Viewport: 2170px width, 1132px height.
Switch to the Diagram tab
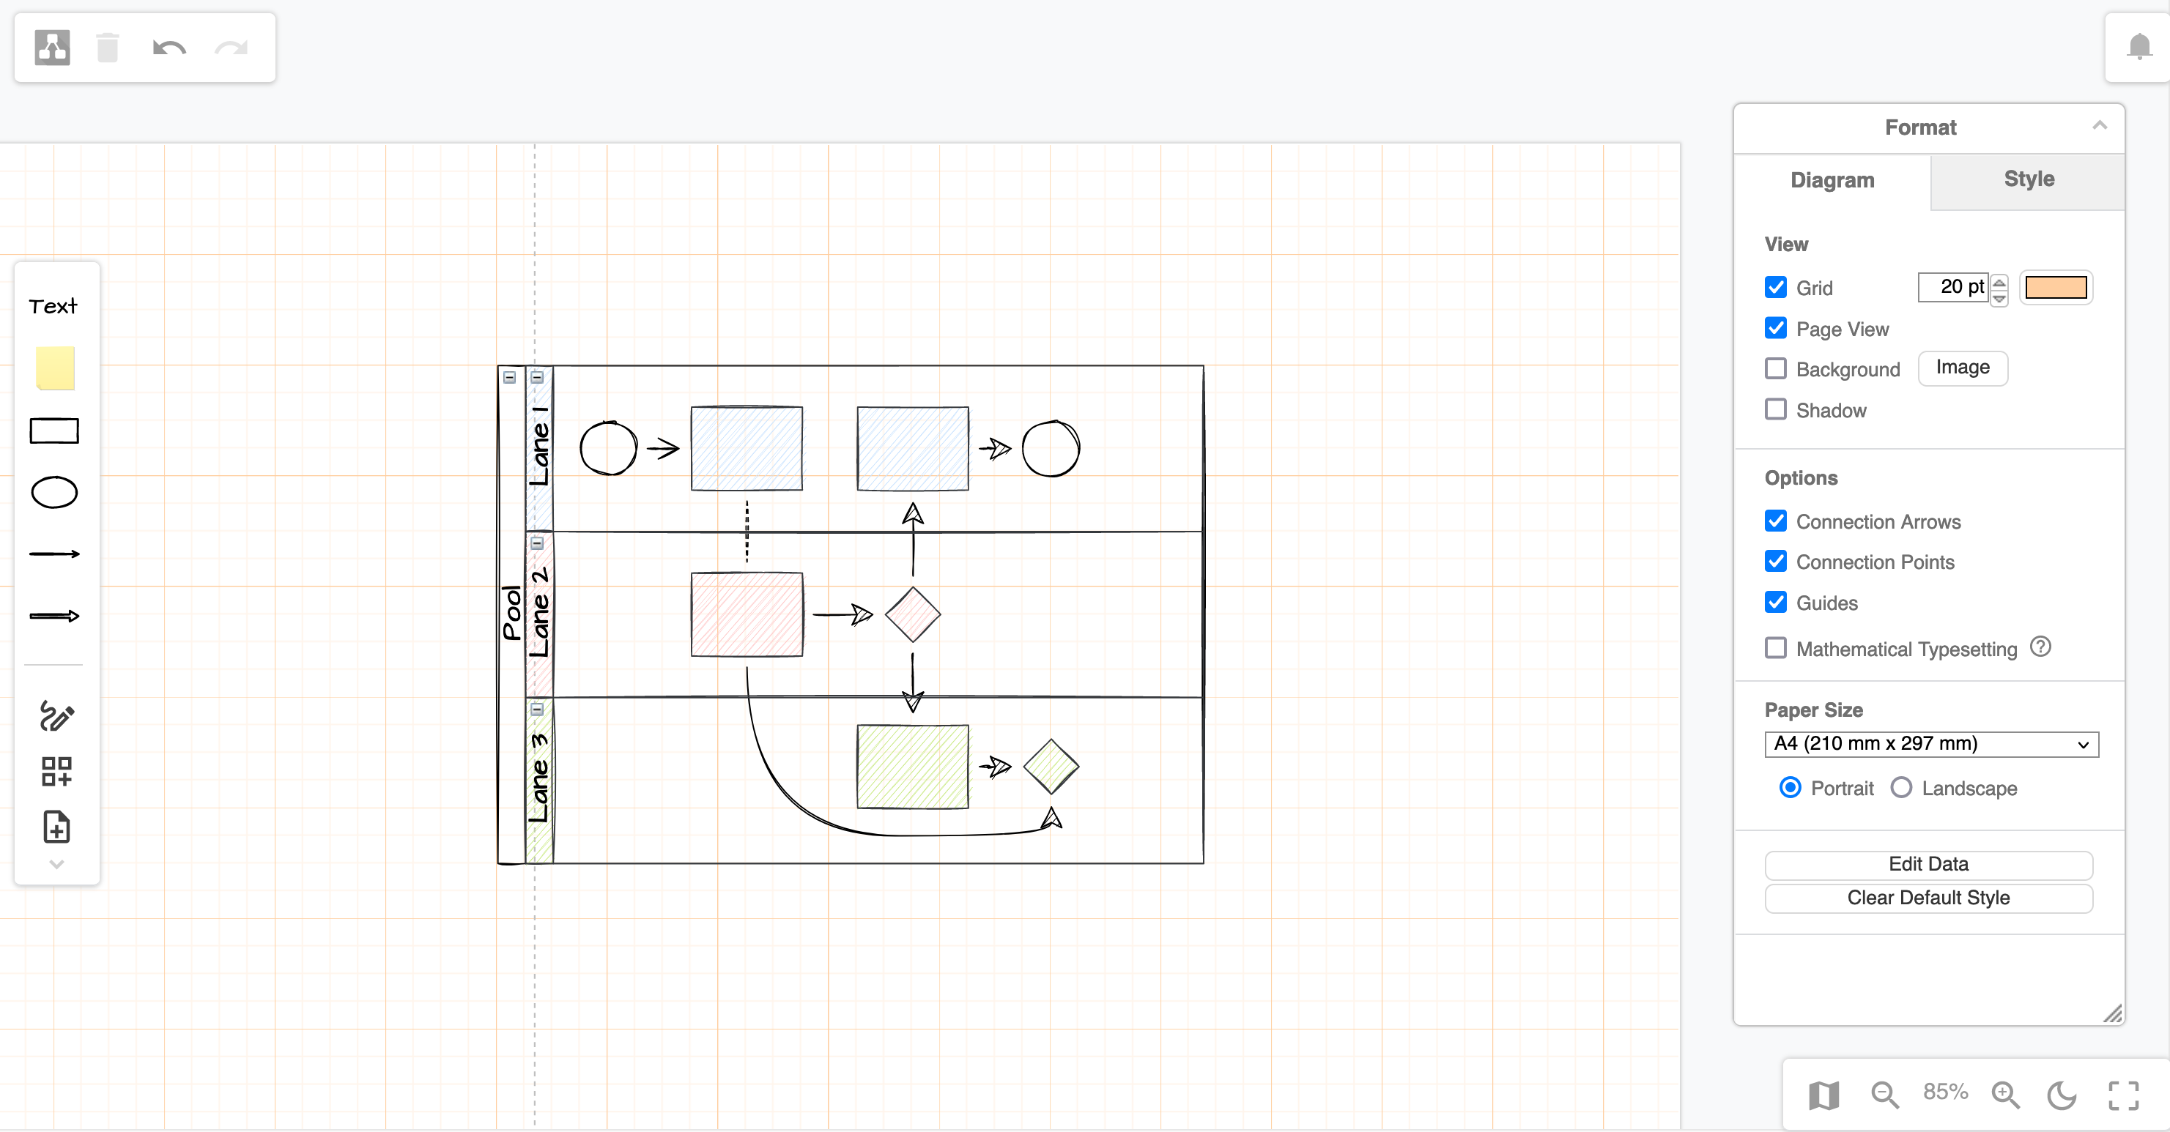pyautogui.click(x=1833, y=179)
